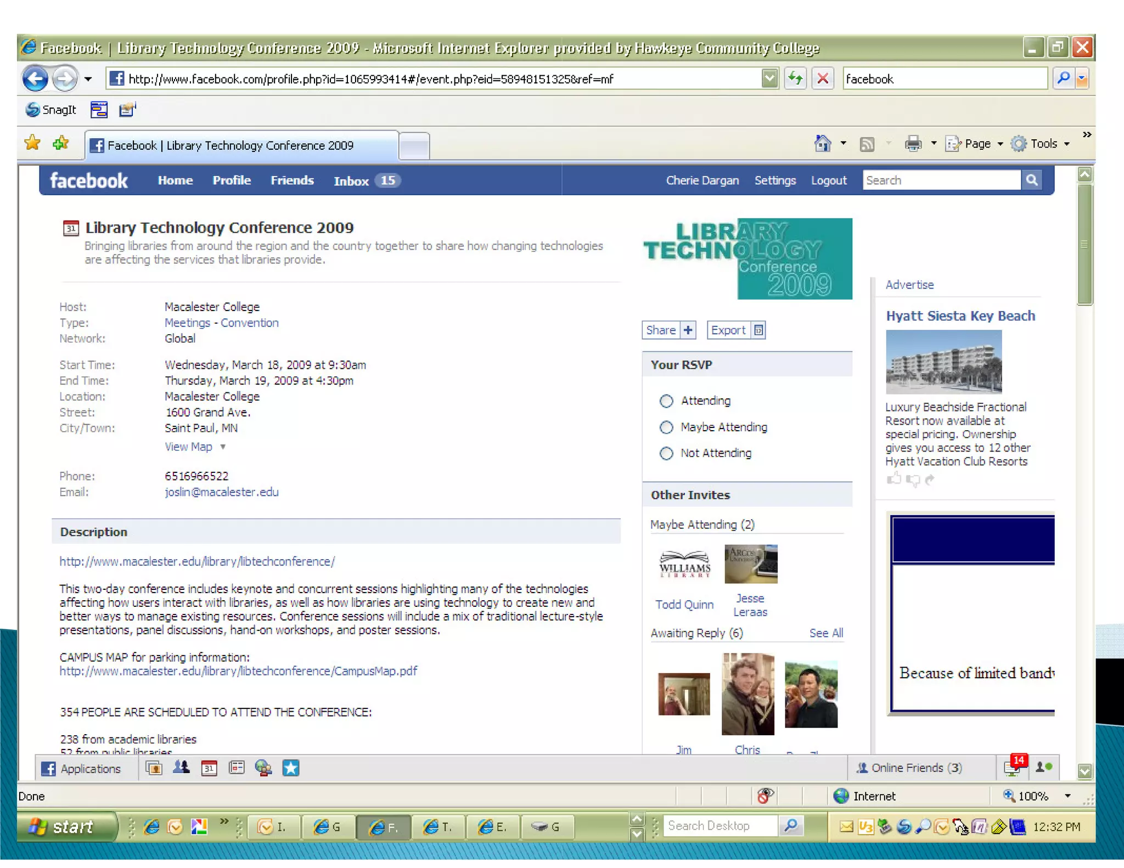Viewport: 1124px width, 868px height.
Task: Click the RSS feeds icon
Action: coord(867,144)
